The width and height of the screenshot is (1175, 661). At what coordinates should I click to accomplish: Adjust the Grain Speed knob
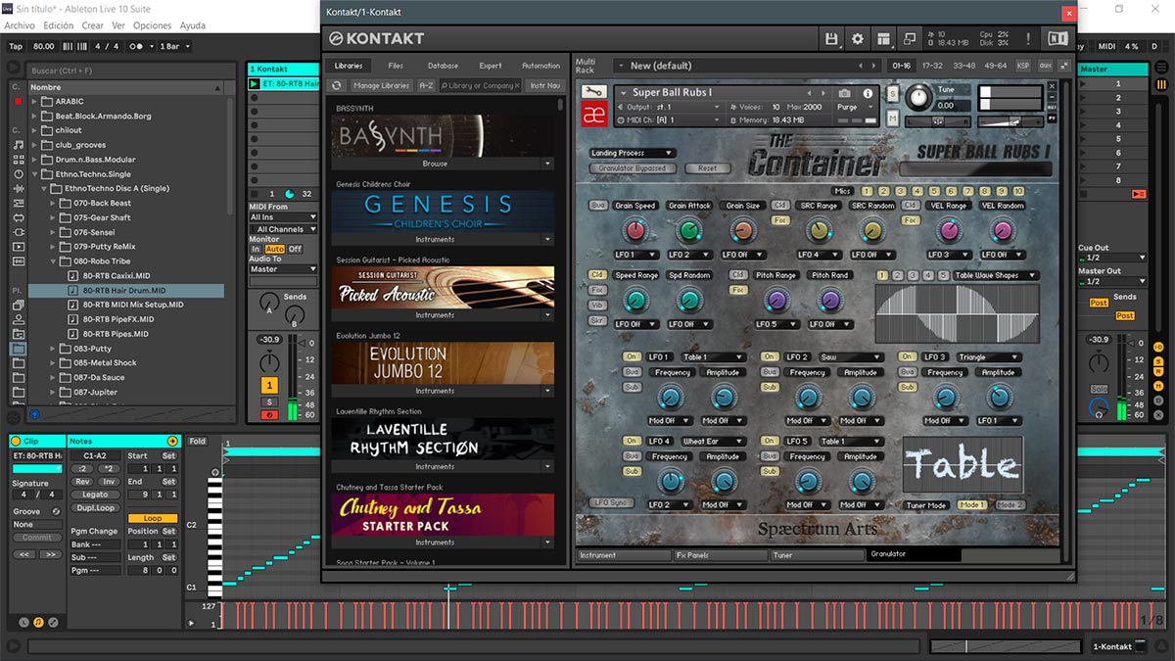[x=634, y=230]
